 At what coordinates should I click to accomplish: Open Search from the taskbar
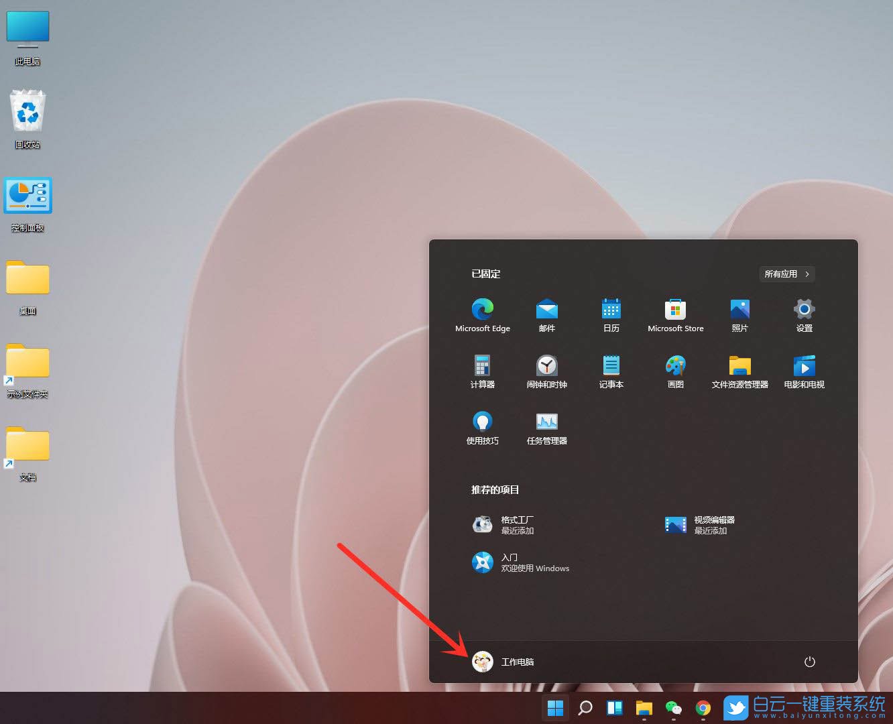point(585,707)
